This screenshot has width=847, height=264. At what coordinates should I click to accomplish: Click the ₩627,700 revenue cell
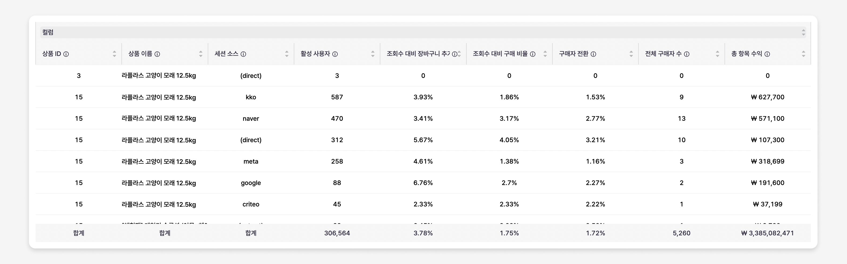pyautogui.click(x=767, y=97)
